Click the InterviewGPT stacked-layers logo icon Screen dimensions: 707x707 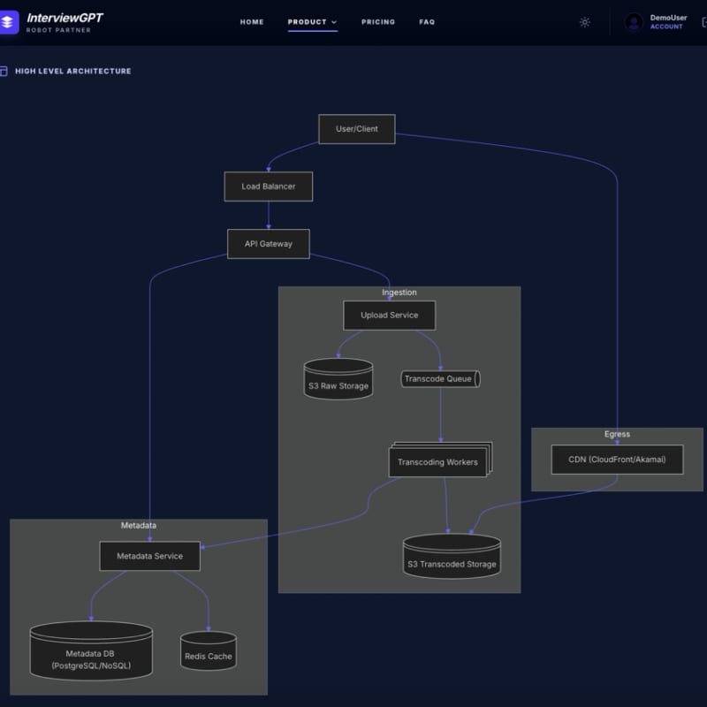pyautogui.click(x=8, y=21)
